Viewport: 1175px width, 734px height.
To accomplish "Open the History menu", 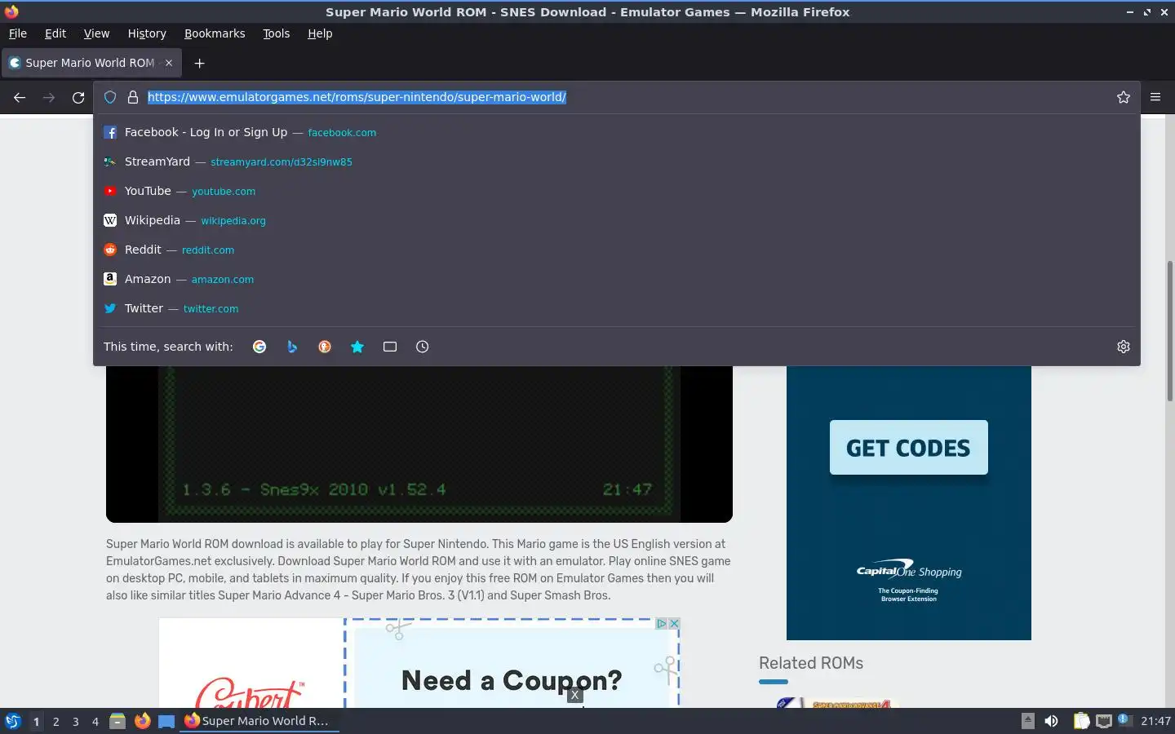I will click(x=147, y=33).
